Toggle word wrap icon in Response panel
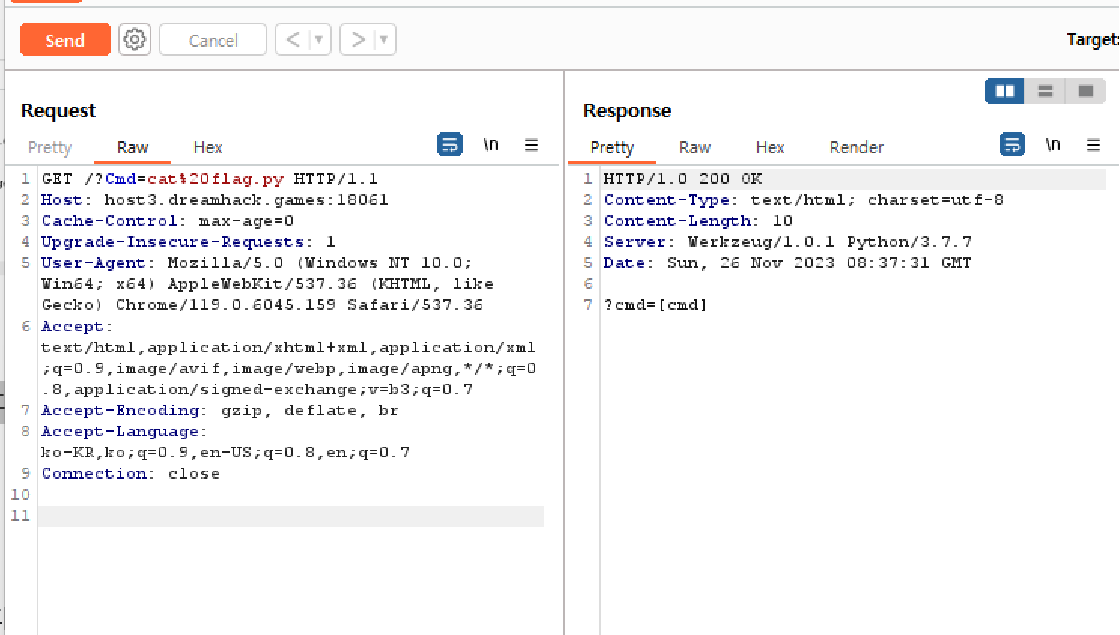This screenshot has height=635, width=1120. (x=1012, y=144)
